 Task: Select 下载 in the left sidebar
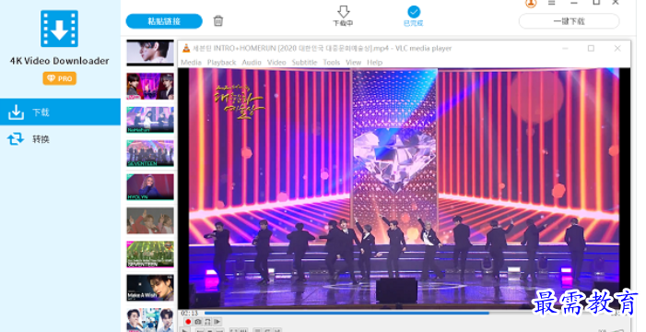tap(60, 112)
